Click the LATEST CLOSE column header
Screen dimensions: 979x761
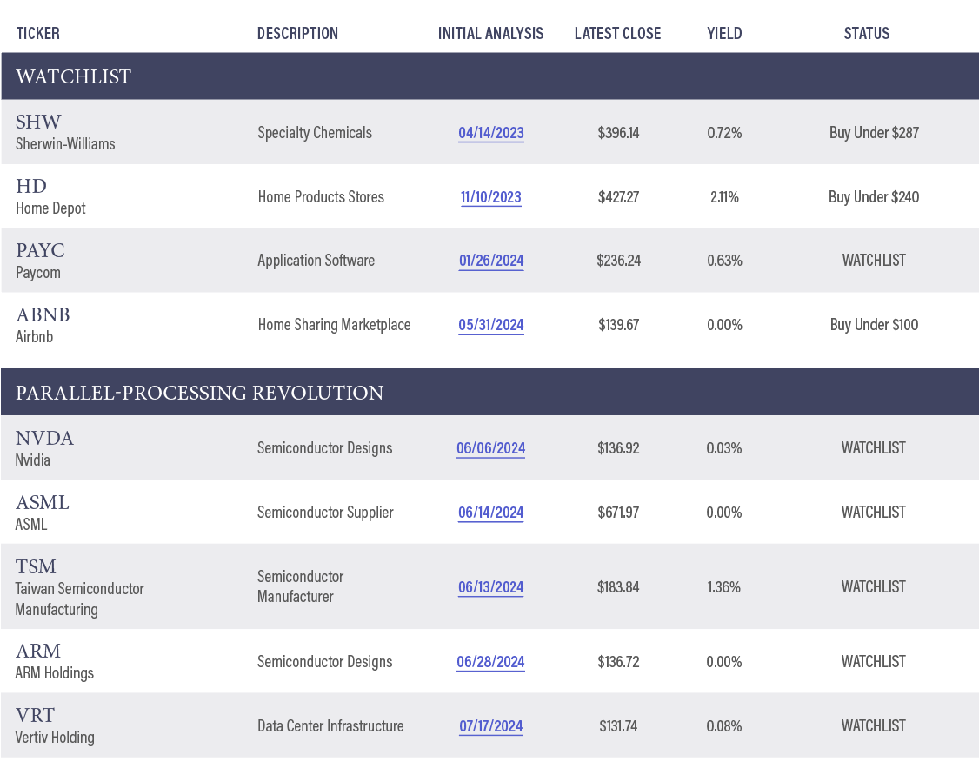point(617,34)
